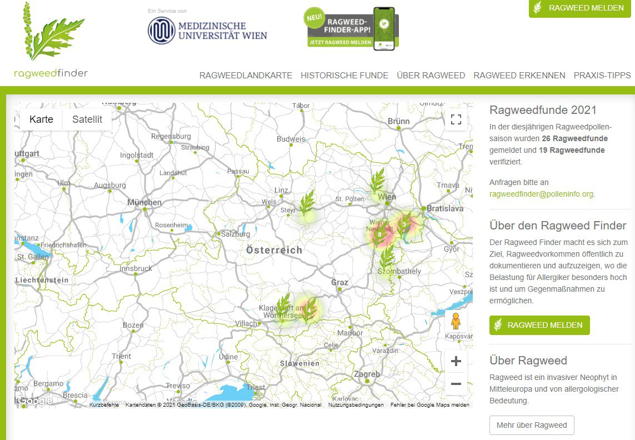Click the ragweed marker north of Wien

(377, 181)
